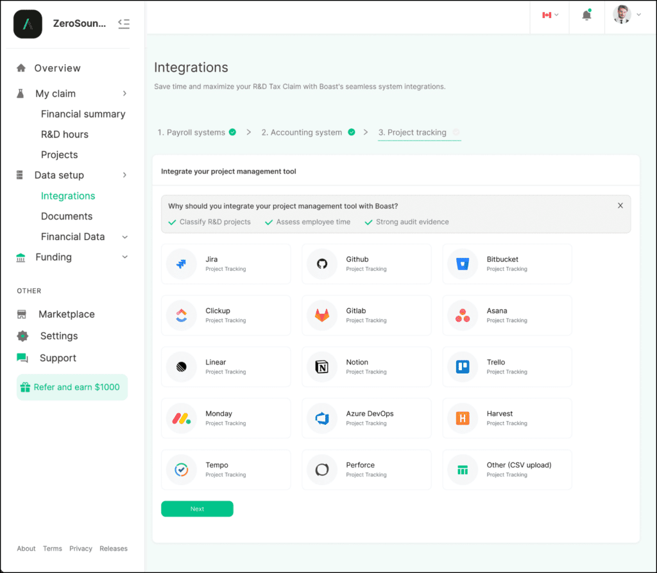Open notifications bell icon
657x573 pixels.
tap(586, 15)
